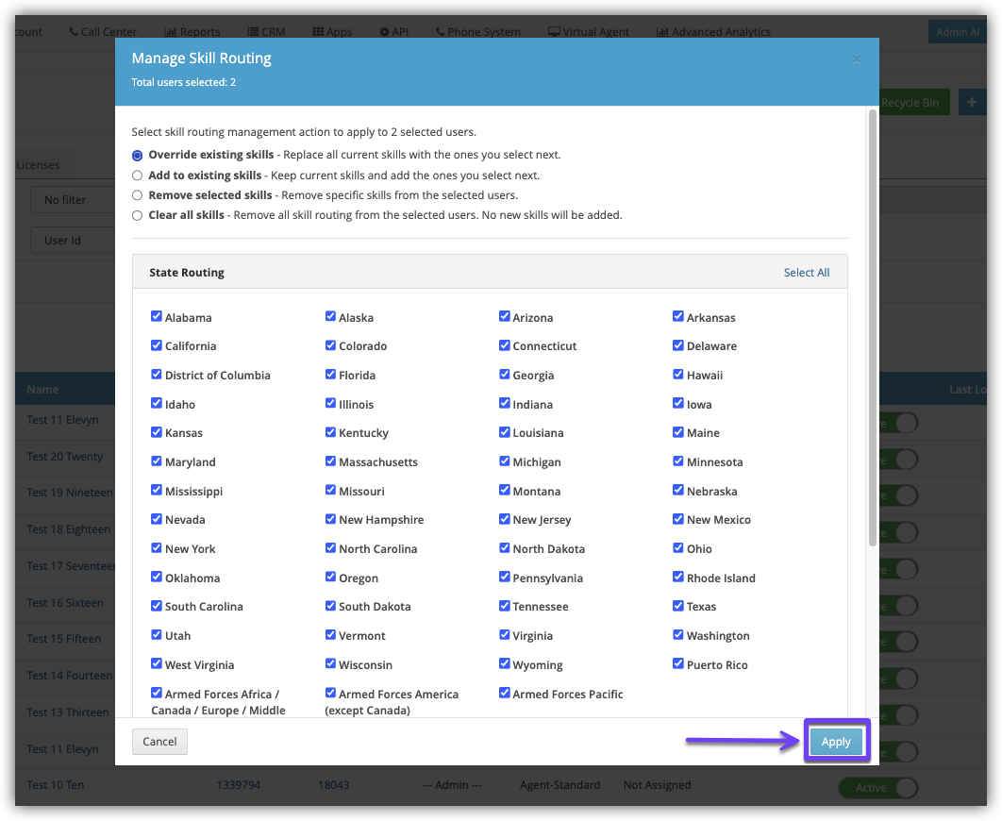Click the Admin AI button
The width and height of the screenshot is (1002, 821).
pos(958,32)
